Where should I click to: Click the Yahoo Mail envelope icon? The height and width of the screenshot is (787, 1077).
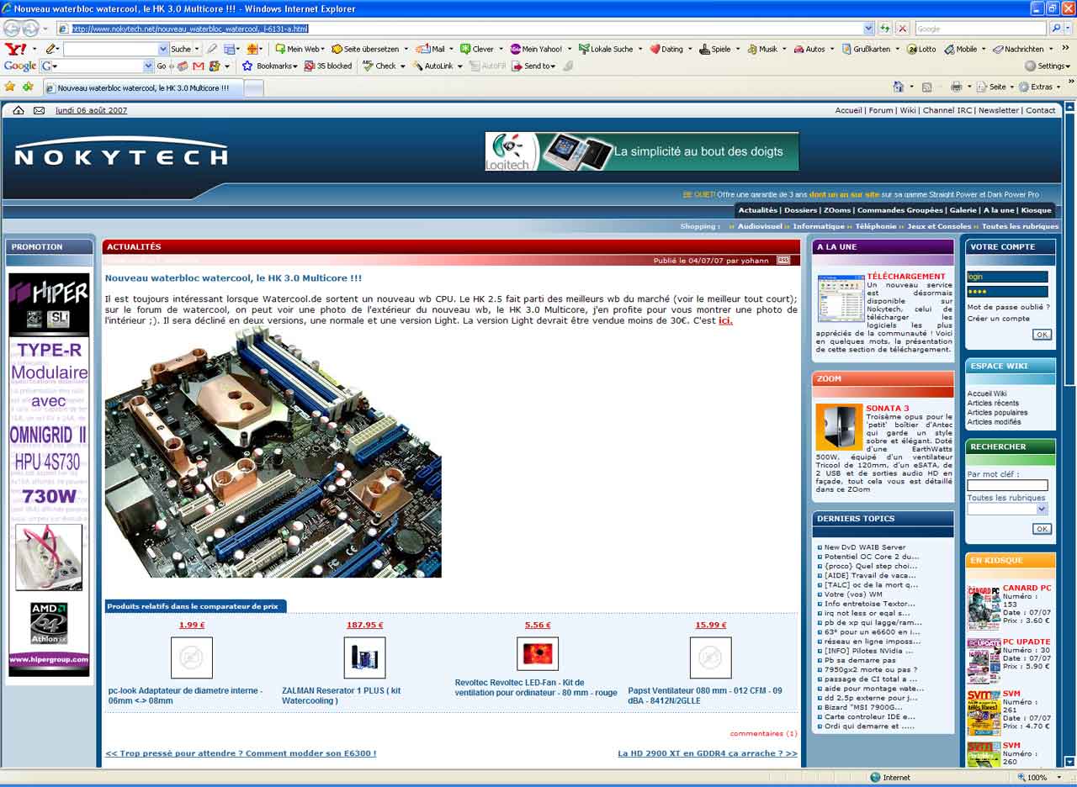point(424,49)
